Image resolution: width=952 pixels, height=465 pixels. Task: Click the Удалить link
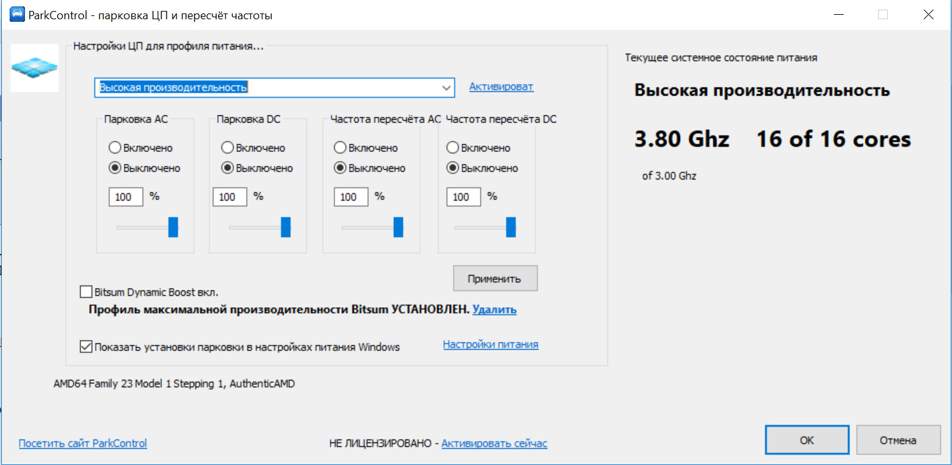tap(495, 310)
